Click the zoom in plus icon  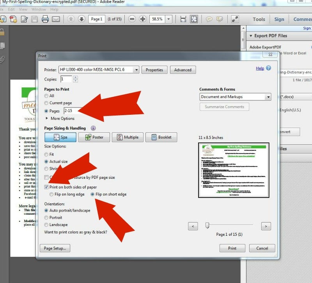143,19
